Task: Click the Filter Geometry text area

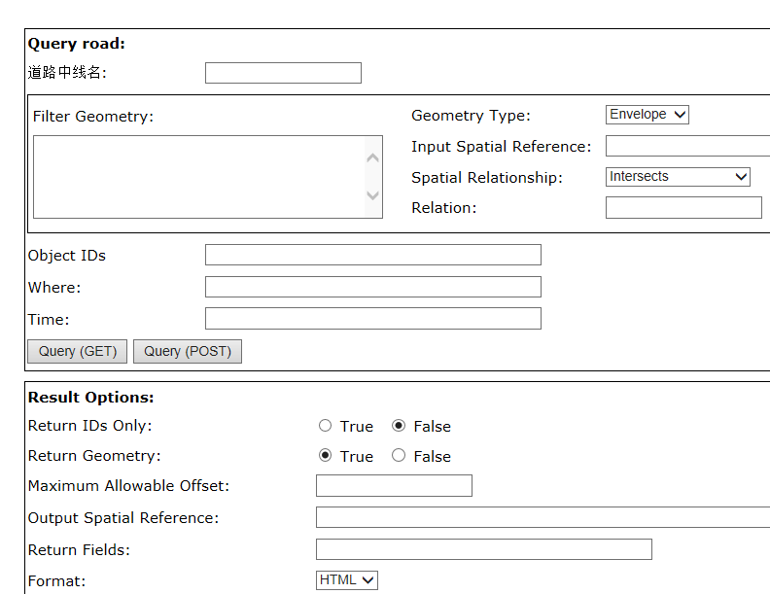Action: click(x=198, y=177)
